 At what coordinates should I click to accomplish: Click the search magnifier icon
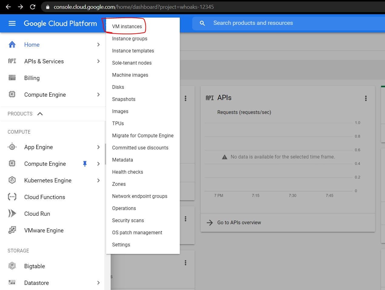coord(203,23)
